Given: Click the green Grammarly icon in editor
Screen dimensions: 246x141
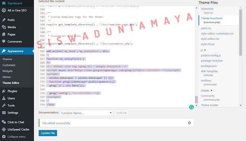Looking at the screenshot, I should coord(191,107).
